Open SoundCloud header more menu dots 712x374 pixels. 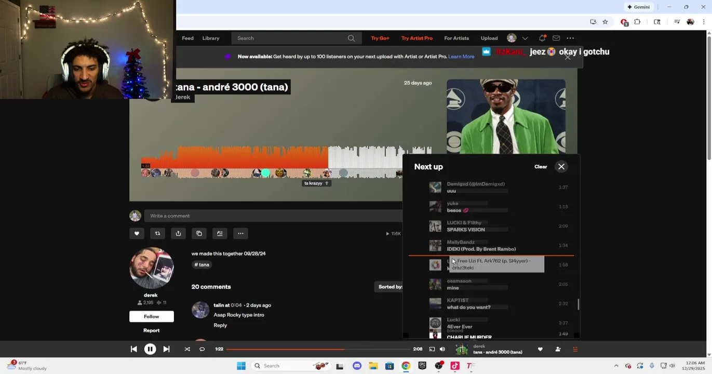pos(570,38)
